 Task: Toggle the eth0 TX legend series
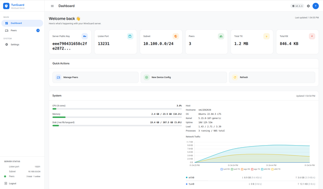(276, 169)
